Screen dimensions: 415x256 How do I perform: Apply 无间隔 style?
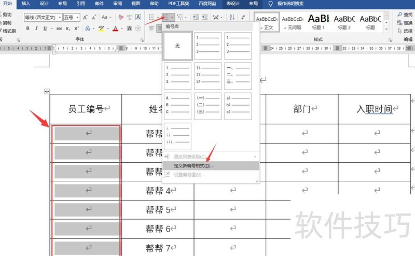tap(293, 22)
